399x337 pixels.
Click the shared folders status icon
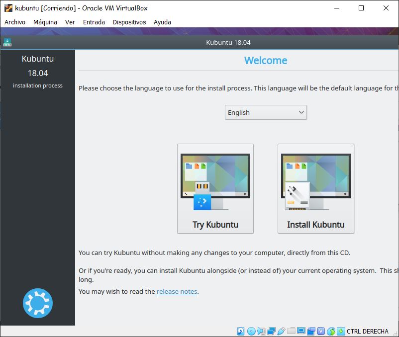(291, 331)
